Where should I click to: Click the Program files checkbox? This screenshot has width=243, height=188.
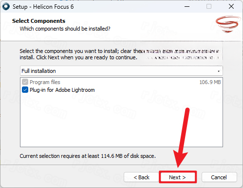[x=25, y=82]
